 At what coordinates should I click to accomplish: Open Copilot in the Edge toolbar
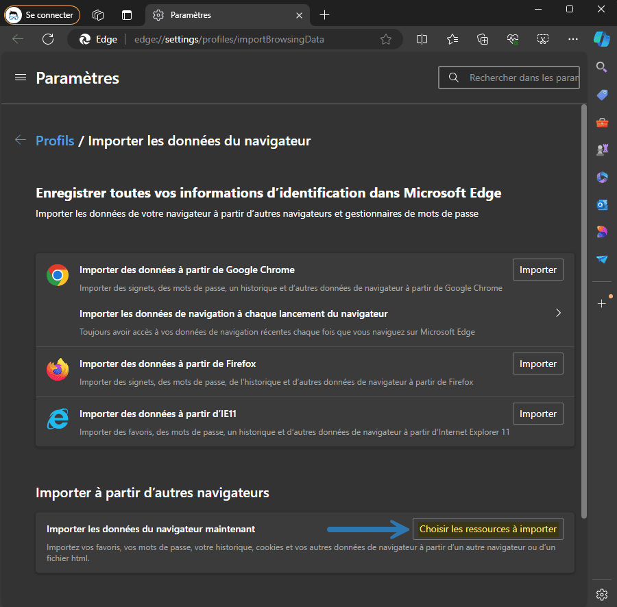[x=601, y=39]
